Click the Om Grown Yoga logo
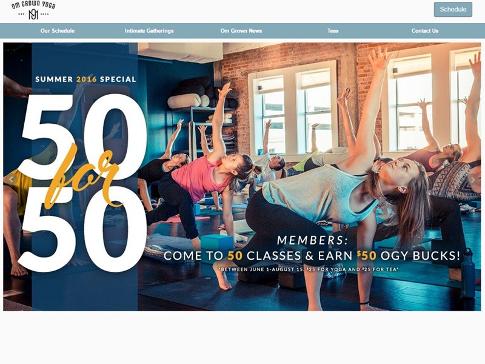This screenshot has width=485, height=364. coord(33,10)
